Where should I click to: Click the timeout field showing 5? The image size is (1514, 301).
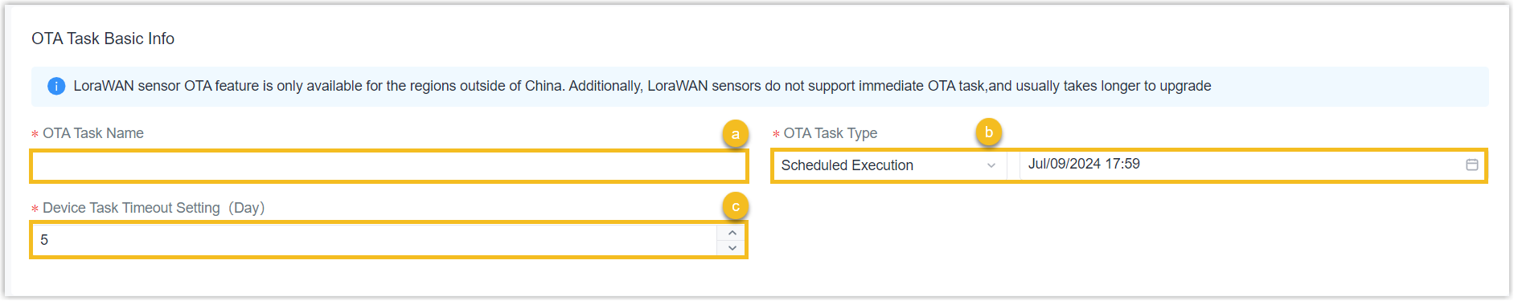(375, 240)
